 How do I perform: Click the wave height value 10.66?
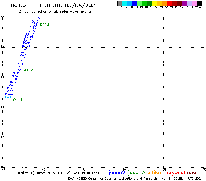[27, 43]
